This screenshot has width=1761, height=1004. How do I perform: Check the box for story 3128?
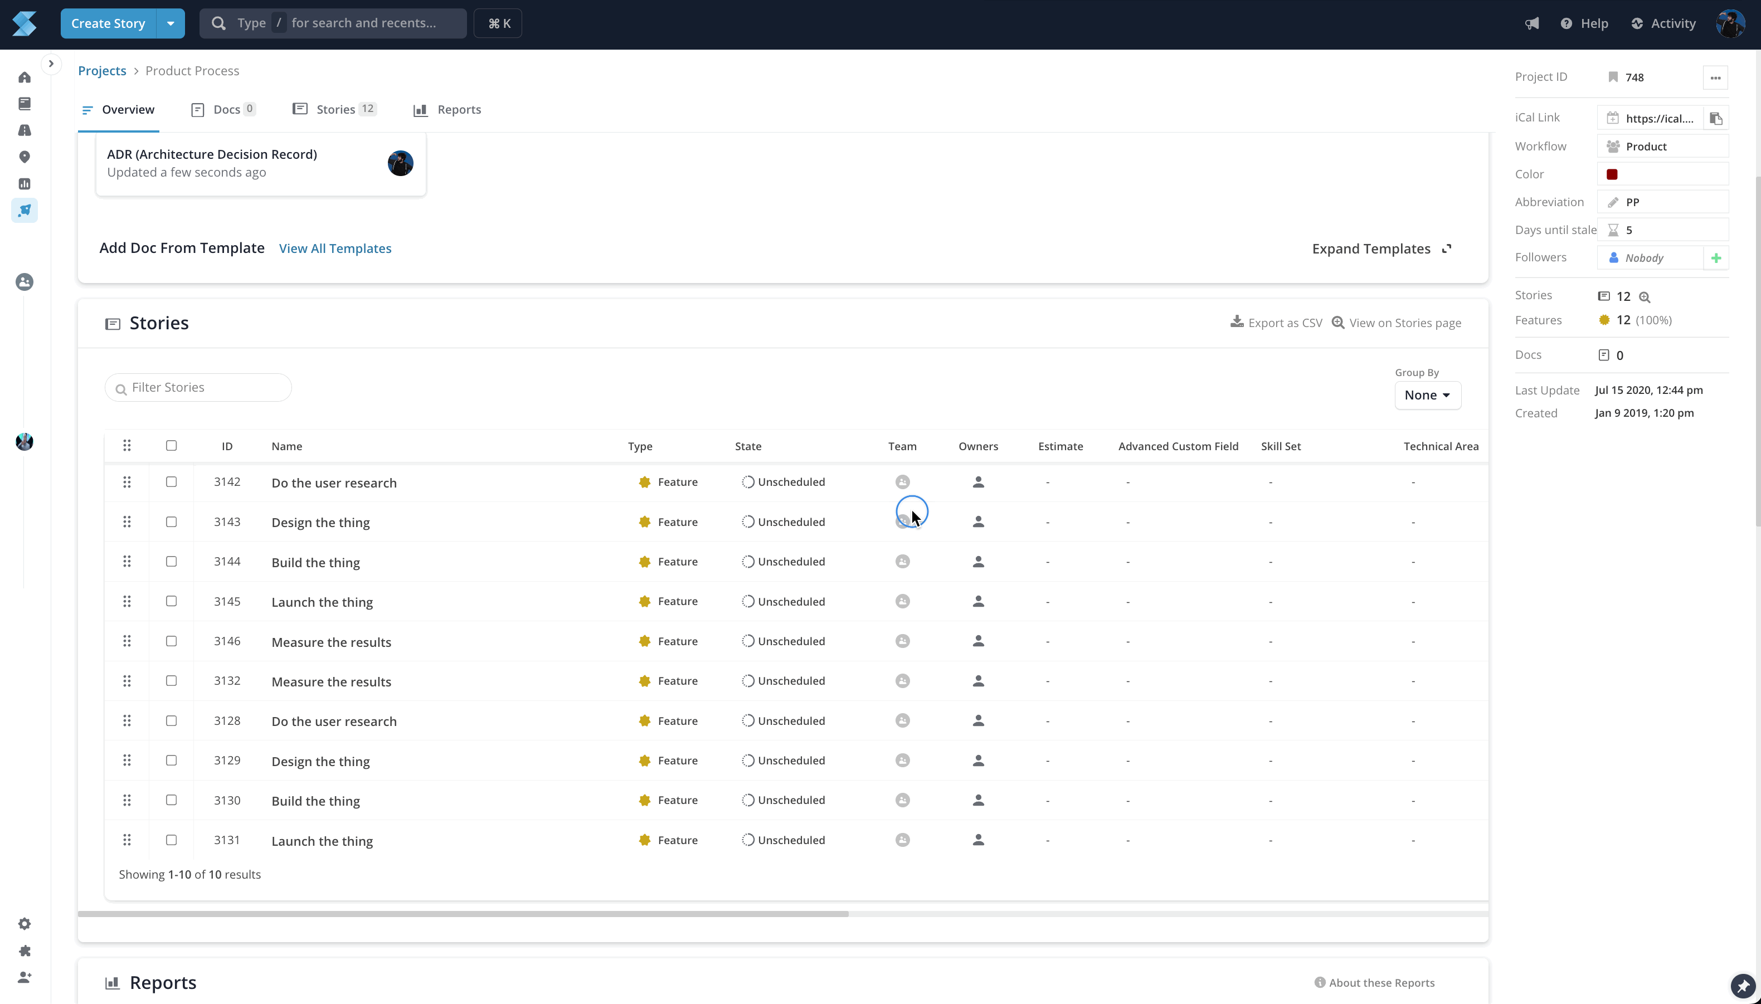tap(171, 722)
